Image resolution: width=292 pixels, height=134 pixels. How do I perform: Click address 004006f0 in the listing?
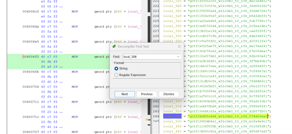31,57
